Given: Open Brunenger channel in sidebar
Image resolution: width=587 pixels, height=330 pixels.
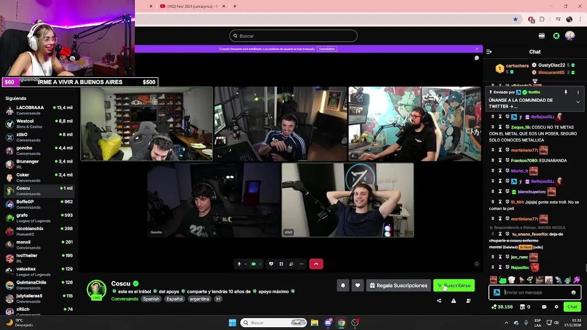Looking at the screenshot, I should click(x=39, y=164).
